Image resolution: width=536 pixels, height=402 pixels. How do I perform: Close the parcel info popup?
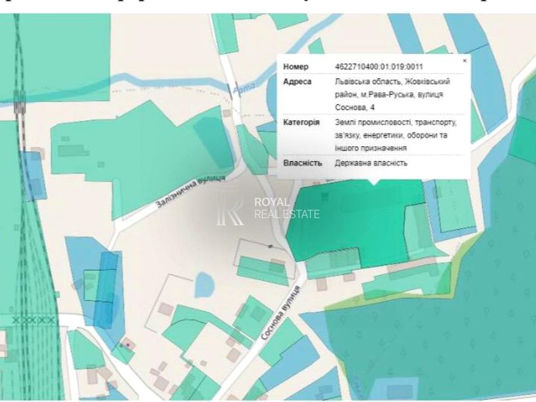coord(465,60)
